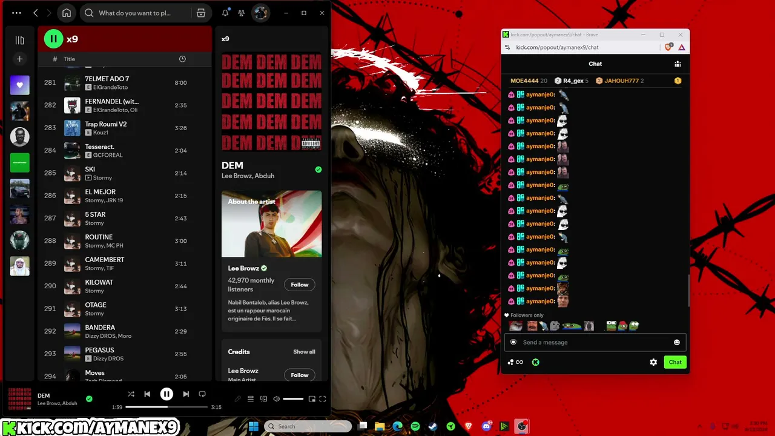775x436 pixels.
Task: Open Discord from the taskbar
Action: 486,426
